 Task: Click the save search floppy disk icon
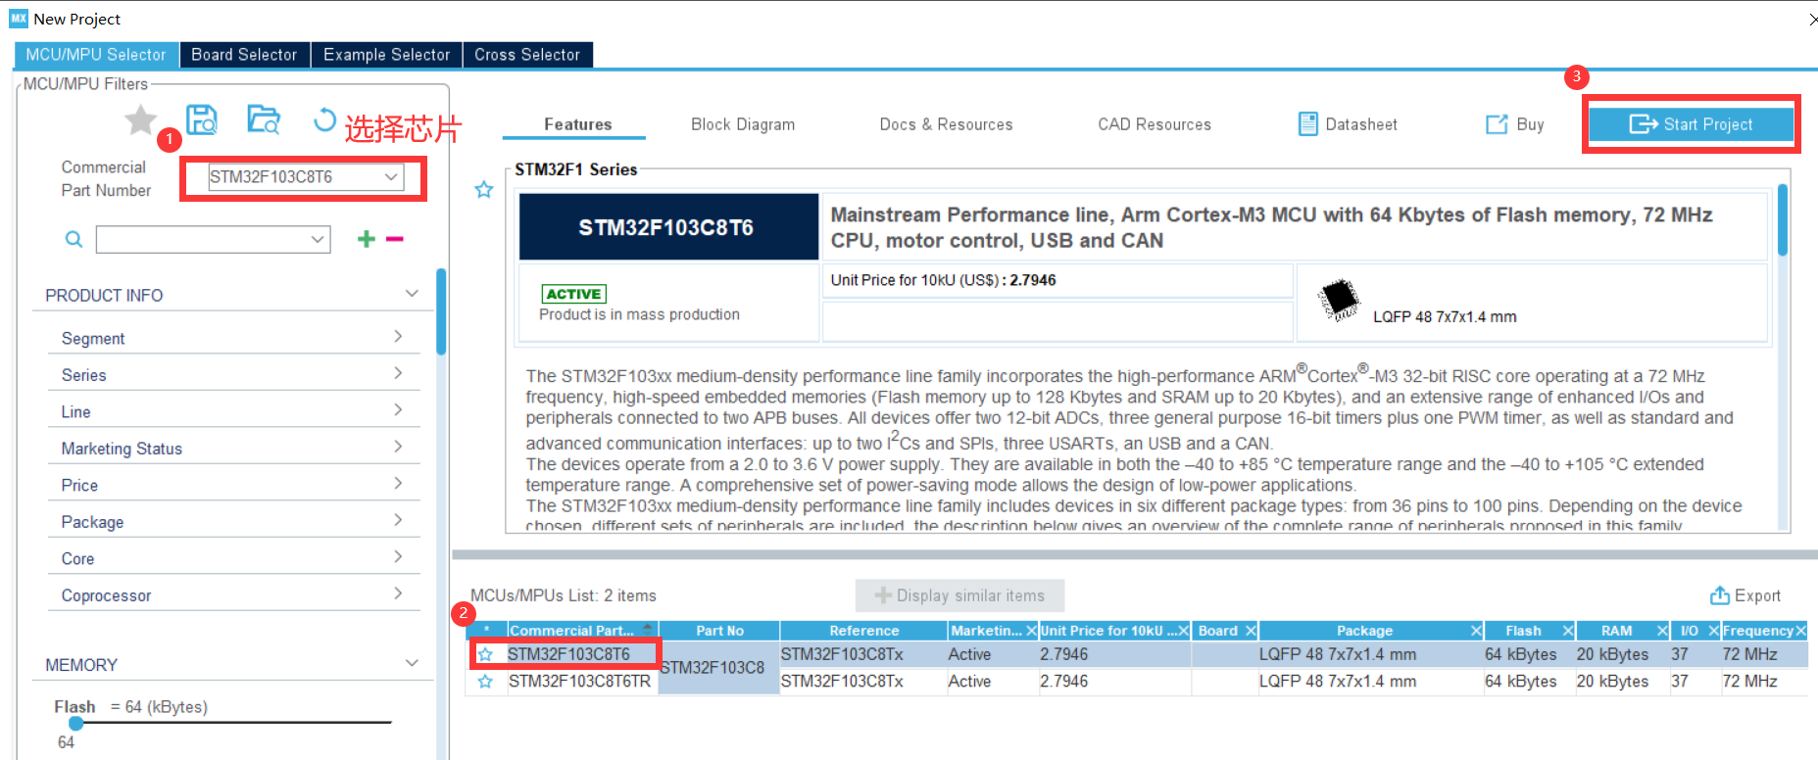click(202, 120)
